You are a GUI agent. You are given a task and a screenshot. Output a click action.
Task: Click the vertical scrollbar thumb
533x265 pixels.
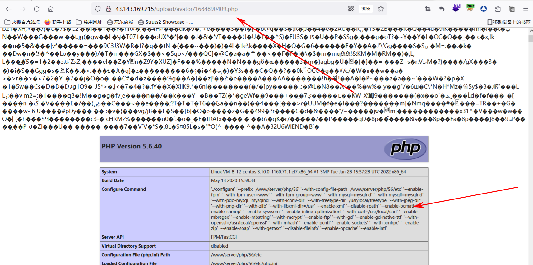coord(531,39)
